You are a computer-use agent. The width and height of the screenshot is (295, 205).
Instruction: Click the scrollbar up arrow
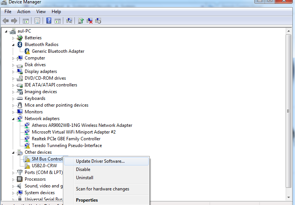289,31
